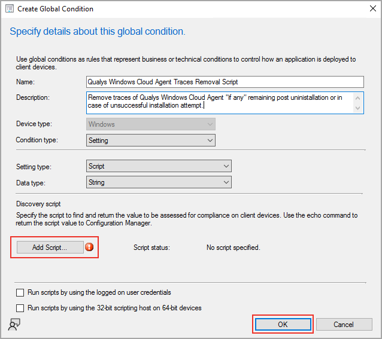Close the Create Global Condition dialog
The width and height of the screenshot is (382, 339).
pyautogui.click(x=372, y=8)
